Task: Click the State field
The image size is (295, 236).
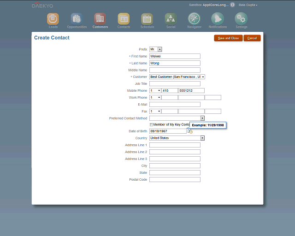Action: [175, 172]
